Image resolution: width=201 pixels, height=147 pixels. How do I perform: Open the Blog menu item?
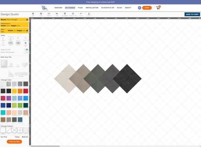[119, 8]
